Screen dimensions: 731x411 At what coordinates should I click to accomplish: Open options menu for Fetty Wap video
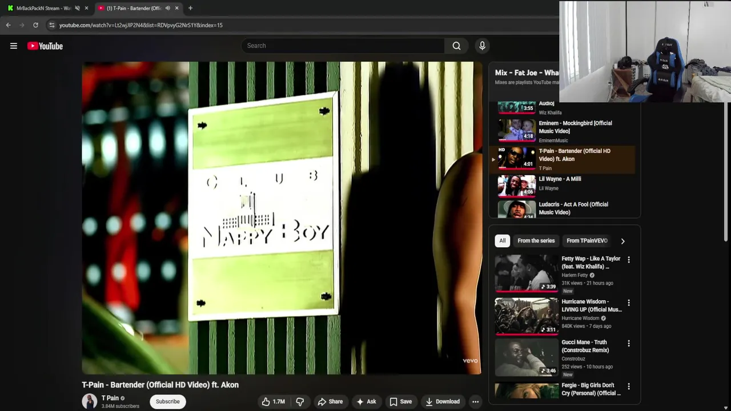tap(629, 260)
